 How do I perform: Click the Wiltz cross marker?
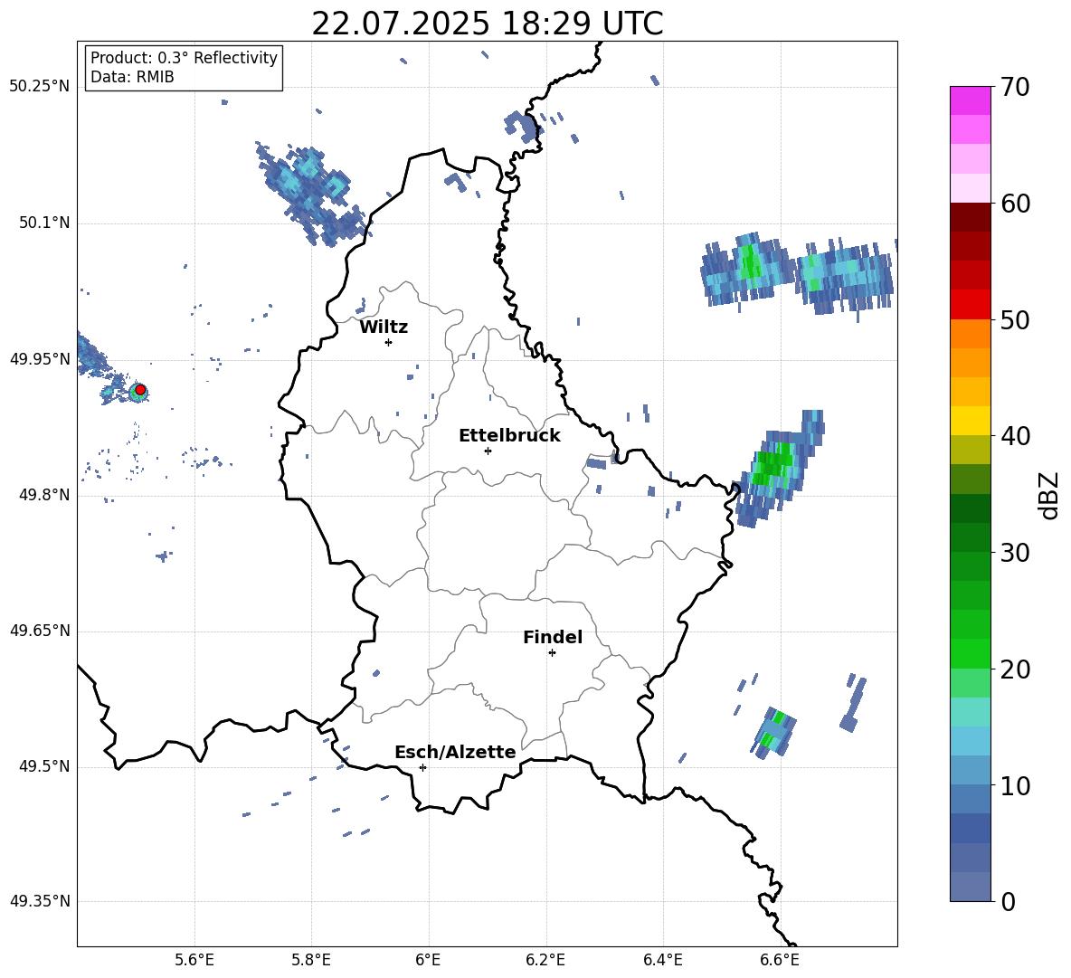point(389,342)
